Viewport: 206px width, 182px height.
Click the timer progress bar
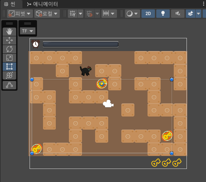[x=81, y=44]
